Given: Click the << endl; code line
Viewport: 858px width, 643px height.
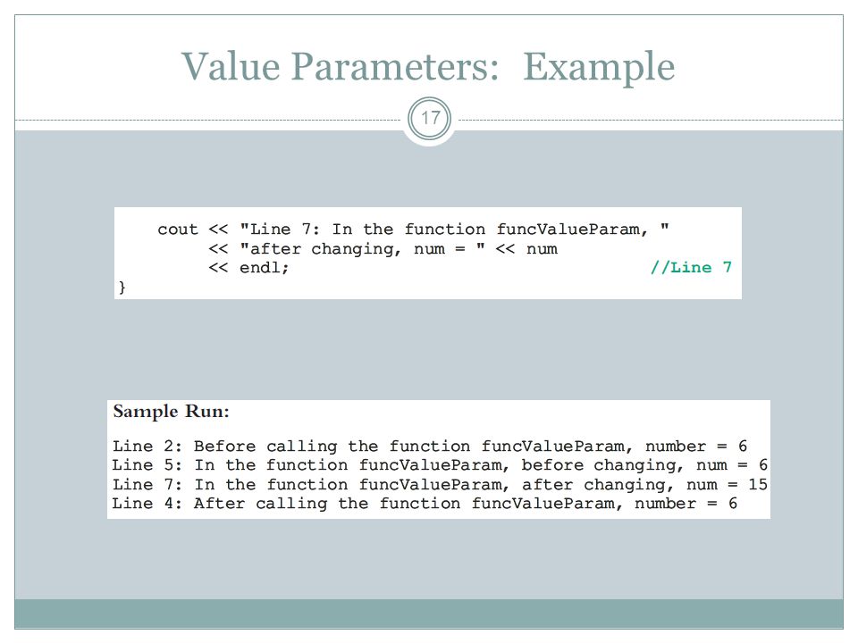Looking at the screenshot, I should click(248, 267).
